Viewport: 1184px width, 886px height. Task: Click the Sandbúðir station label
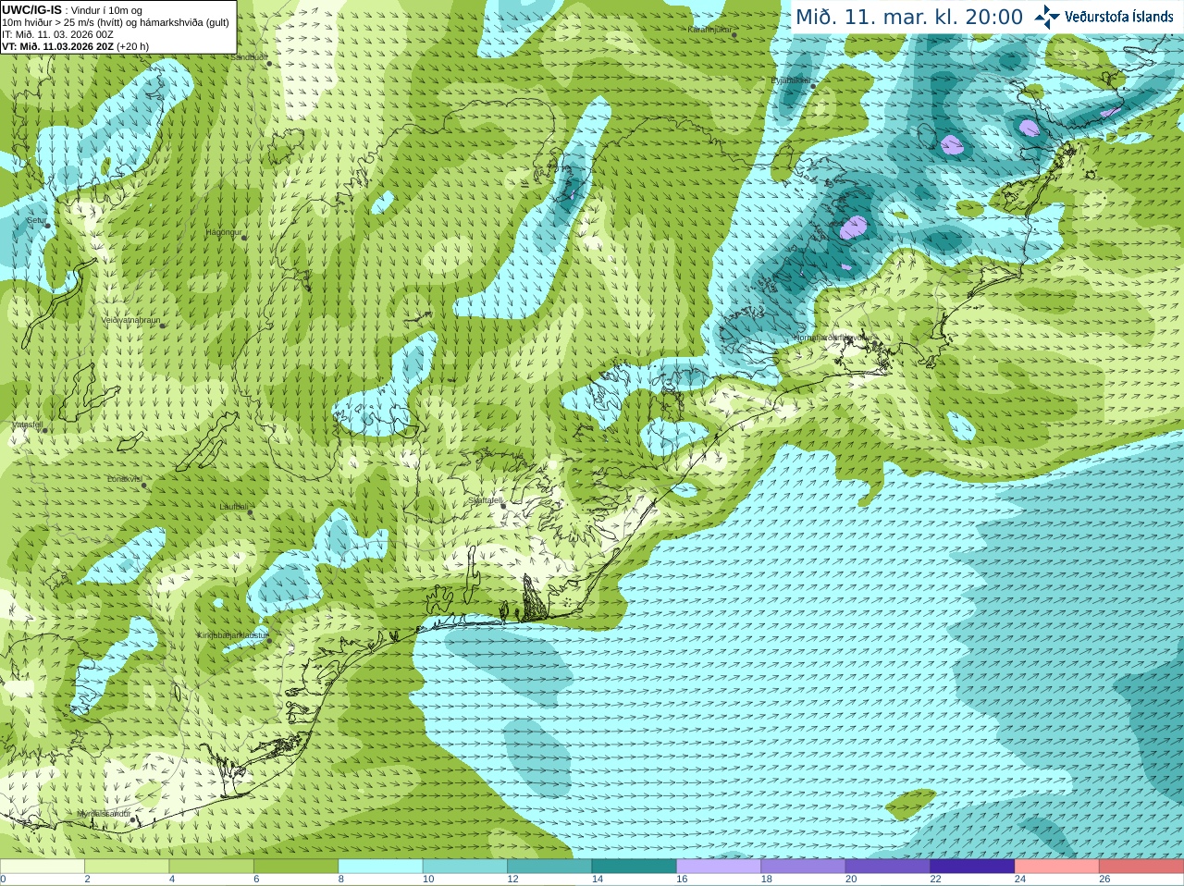coord(248,57)
